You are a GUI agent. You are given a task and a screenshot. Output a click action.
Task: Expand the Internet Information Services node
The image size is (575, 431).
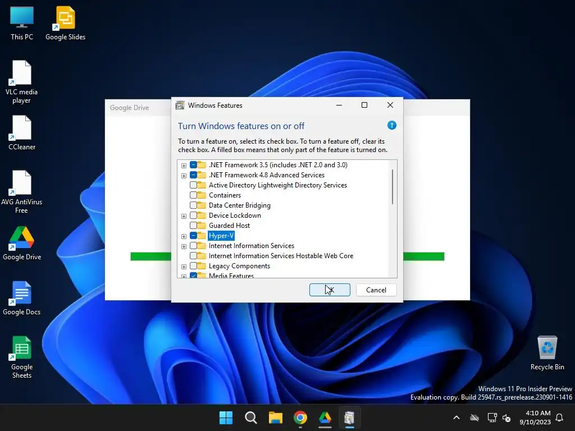(x=184, y=246)
